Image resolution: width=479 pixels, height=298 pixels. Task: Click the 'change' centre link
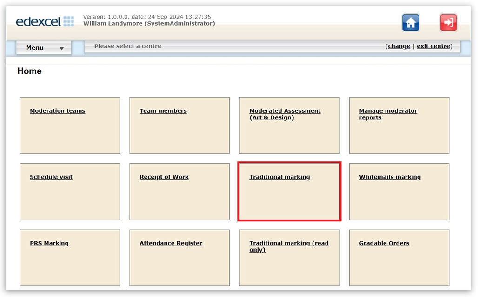[x=399, y=46]
